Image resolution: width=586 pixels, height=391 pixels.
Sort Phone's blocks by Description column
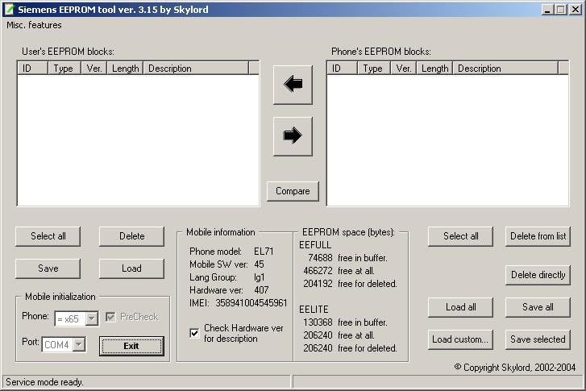[505, 69]
